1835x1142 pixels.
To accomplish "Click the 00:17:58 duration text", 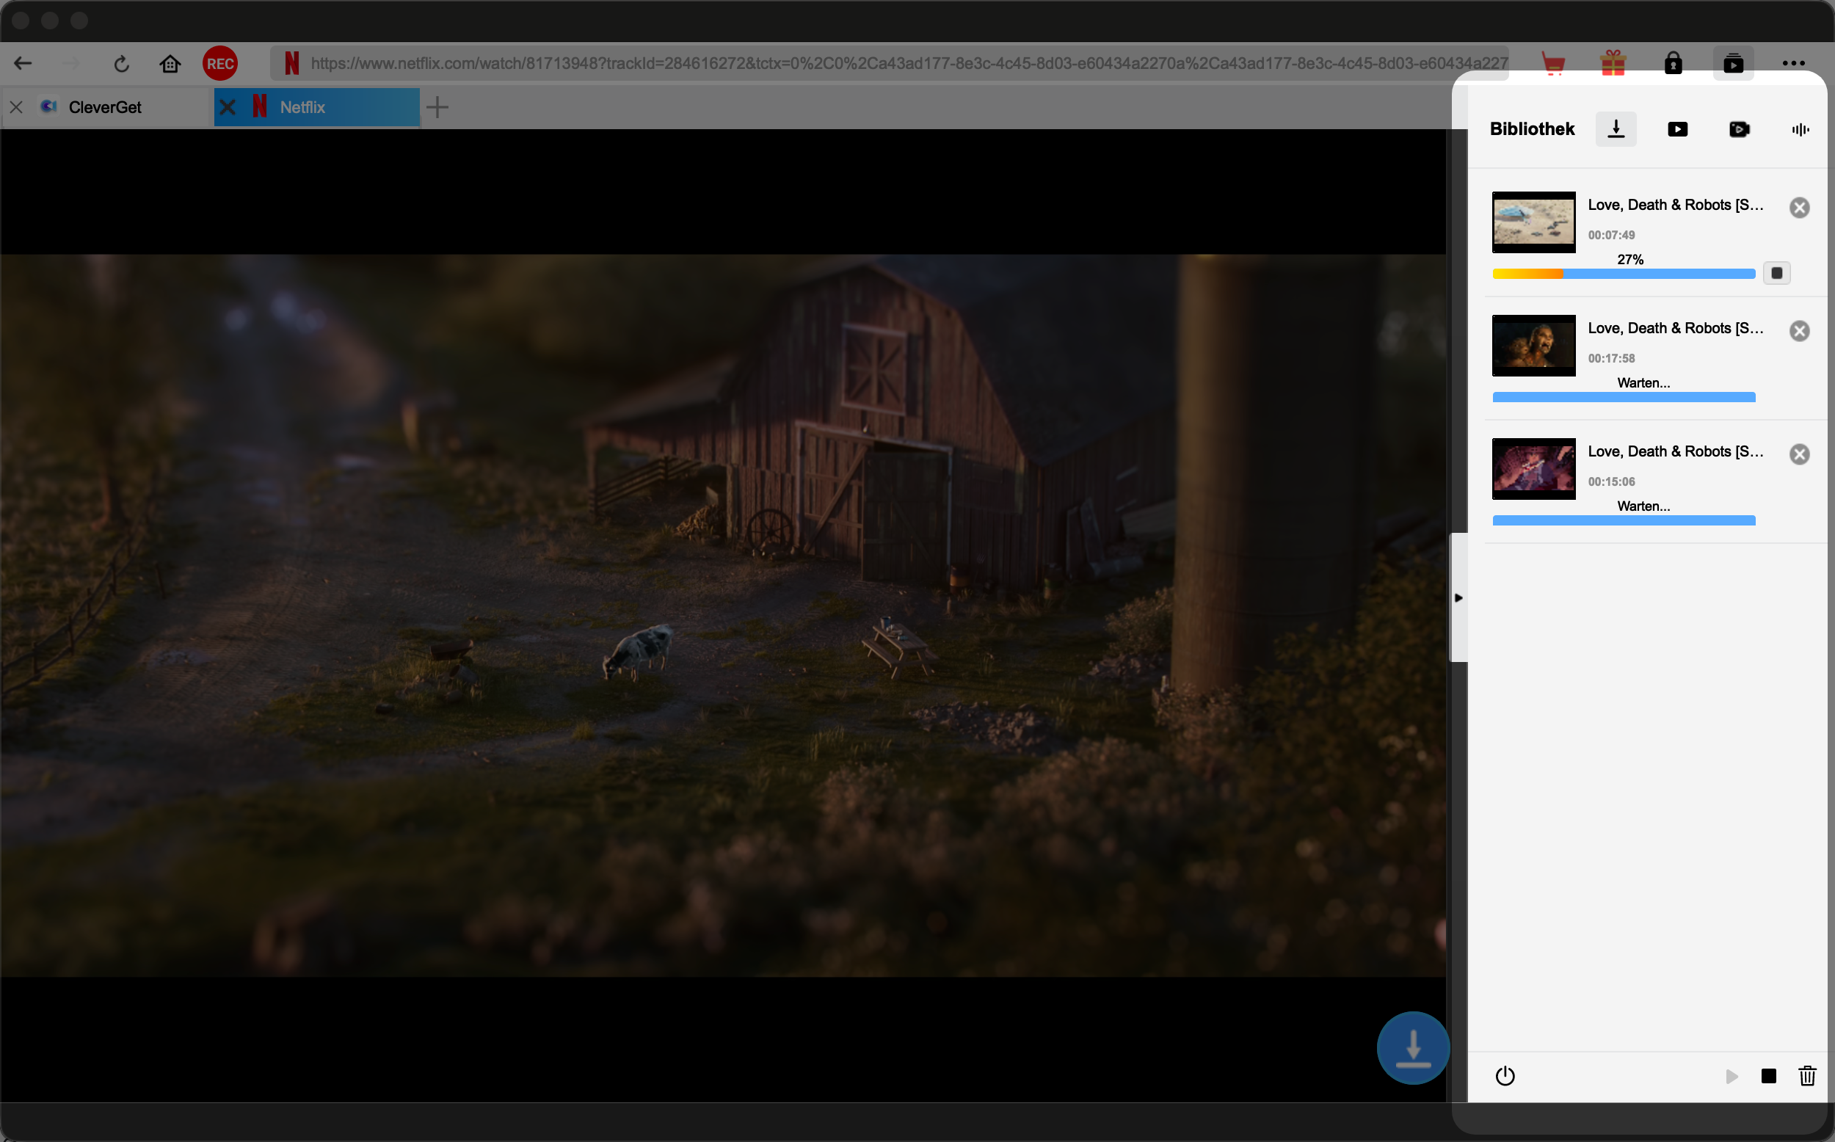I will coord(1611,358).
